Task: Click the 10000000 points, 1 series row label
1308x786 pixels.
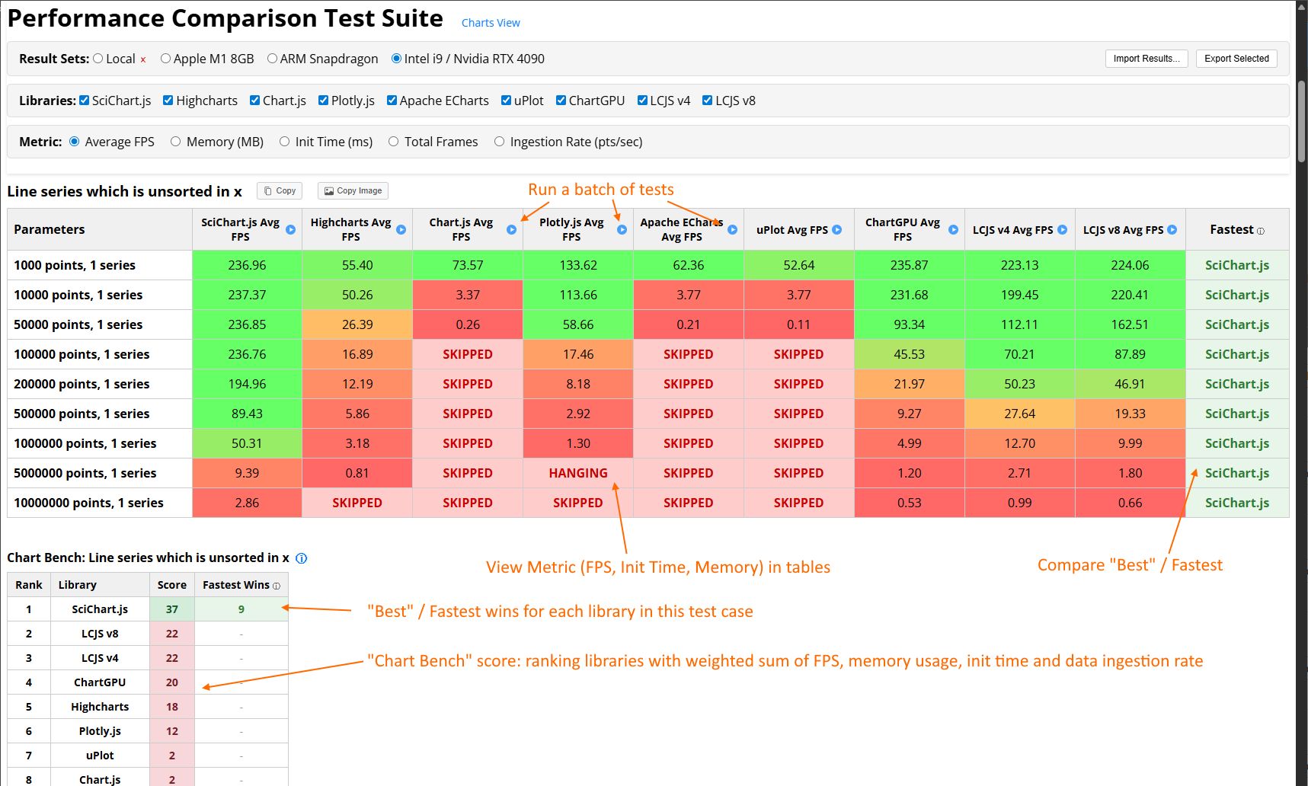Action: point(100,503)
